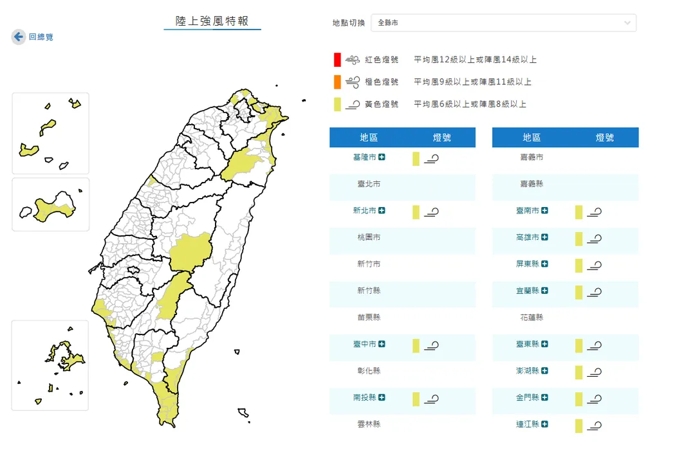695x463 pixels.
Task: Click the 嘉義市 row text
Action: click(x=532, y=158)
